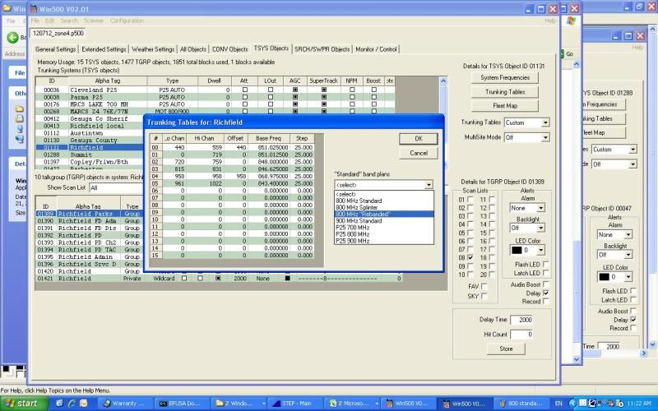Click OK in the Trunking Tables dialog
The width and height of the screenshot is (658, 411).
coord(419,139)
